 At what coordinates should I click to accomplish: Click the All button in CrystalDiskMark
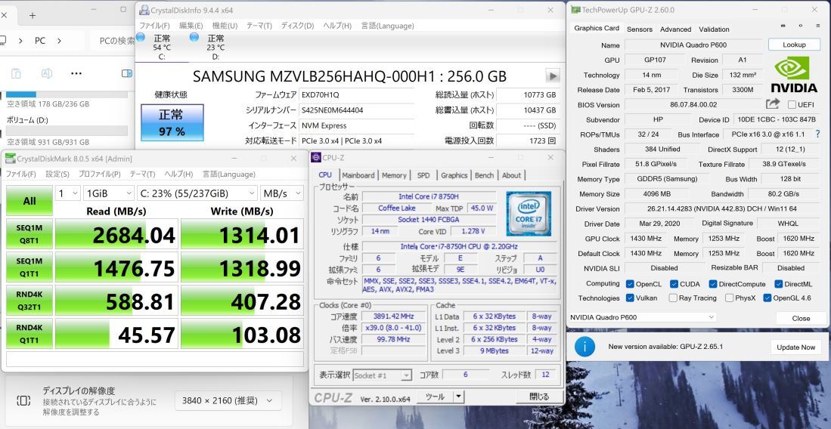(29, 201)
